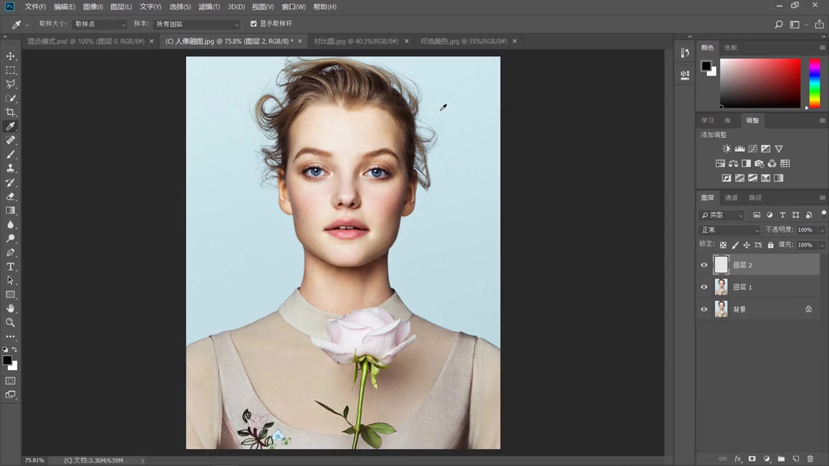Select the Zoom tool
Viewport: 829px width, 466px height.
[10, 322]
